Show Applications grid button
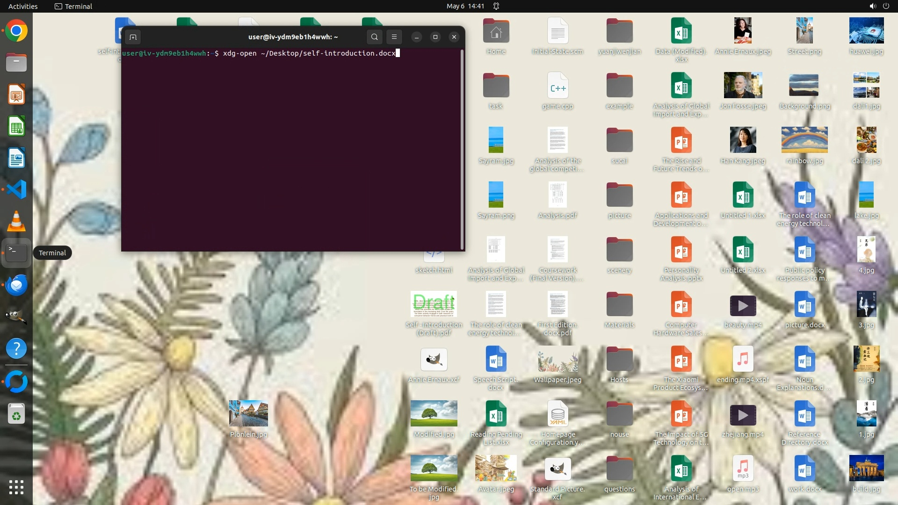Screen dimensions: 898x505 coord(16,487)
